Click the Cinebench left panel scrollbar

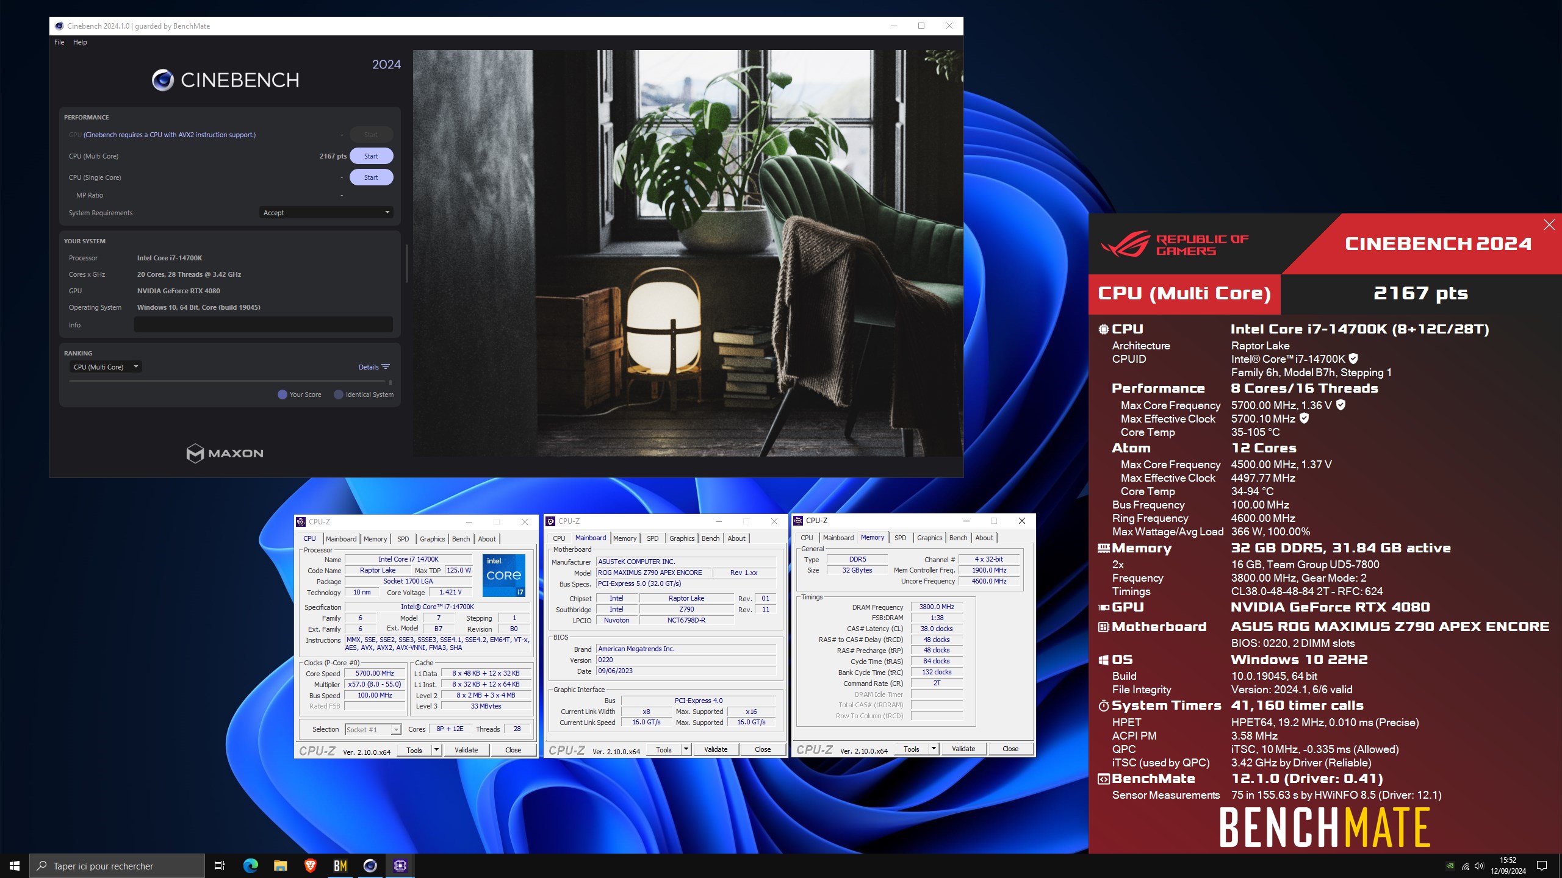406,263
